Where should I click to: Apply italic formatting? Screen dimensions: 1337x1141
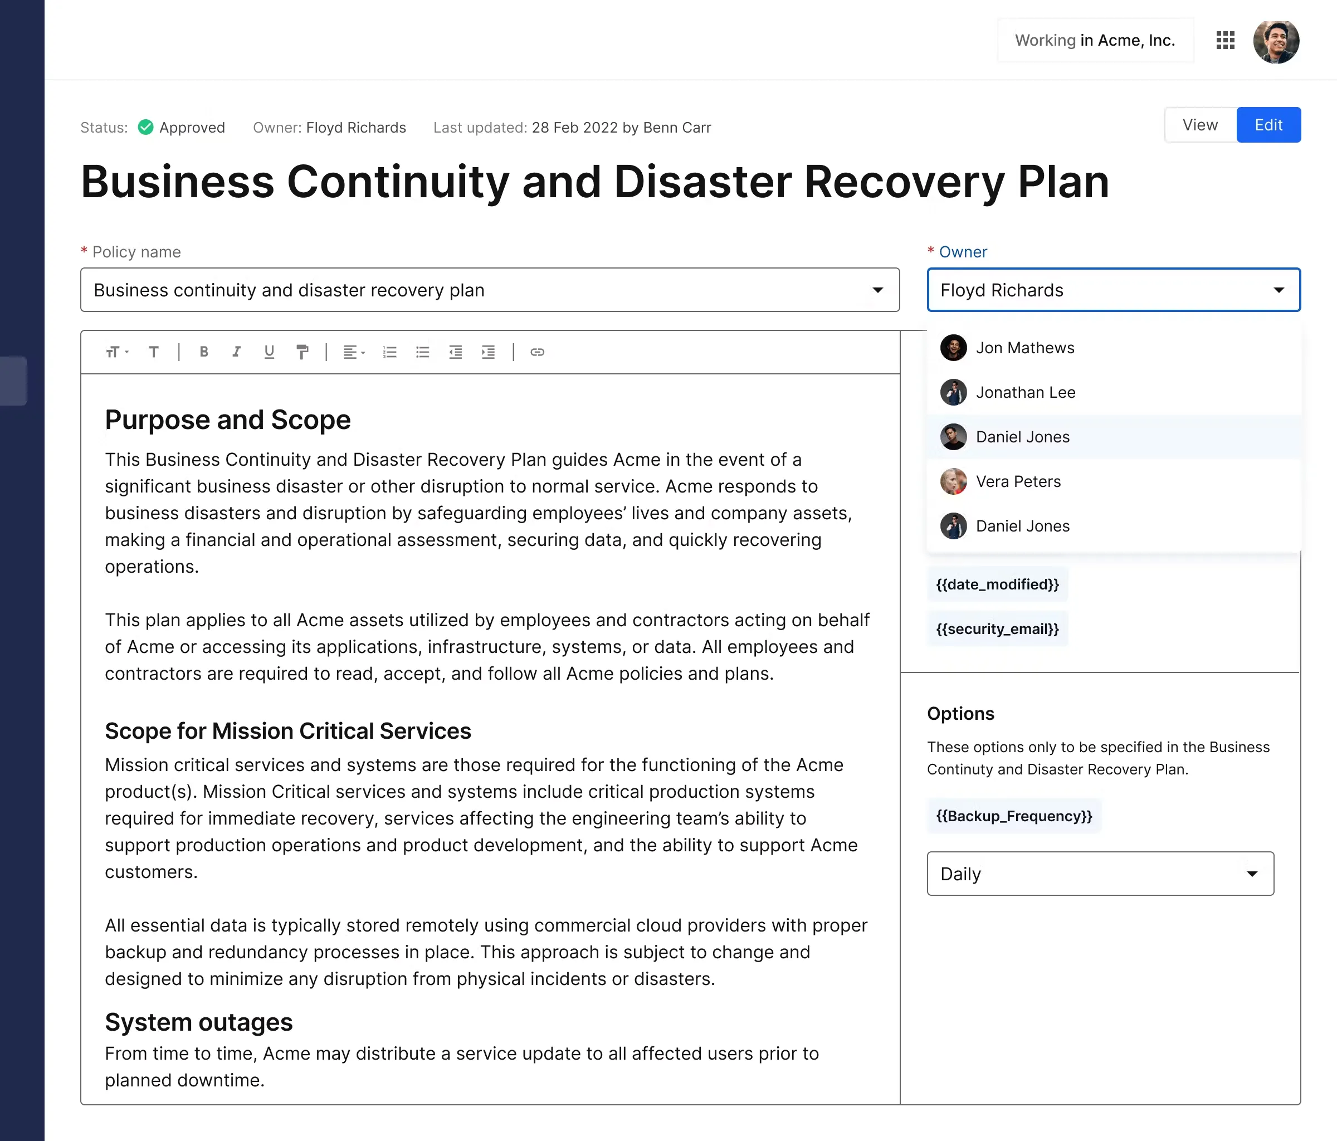click(236, 352)
